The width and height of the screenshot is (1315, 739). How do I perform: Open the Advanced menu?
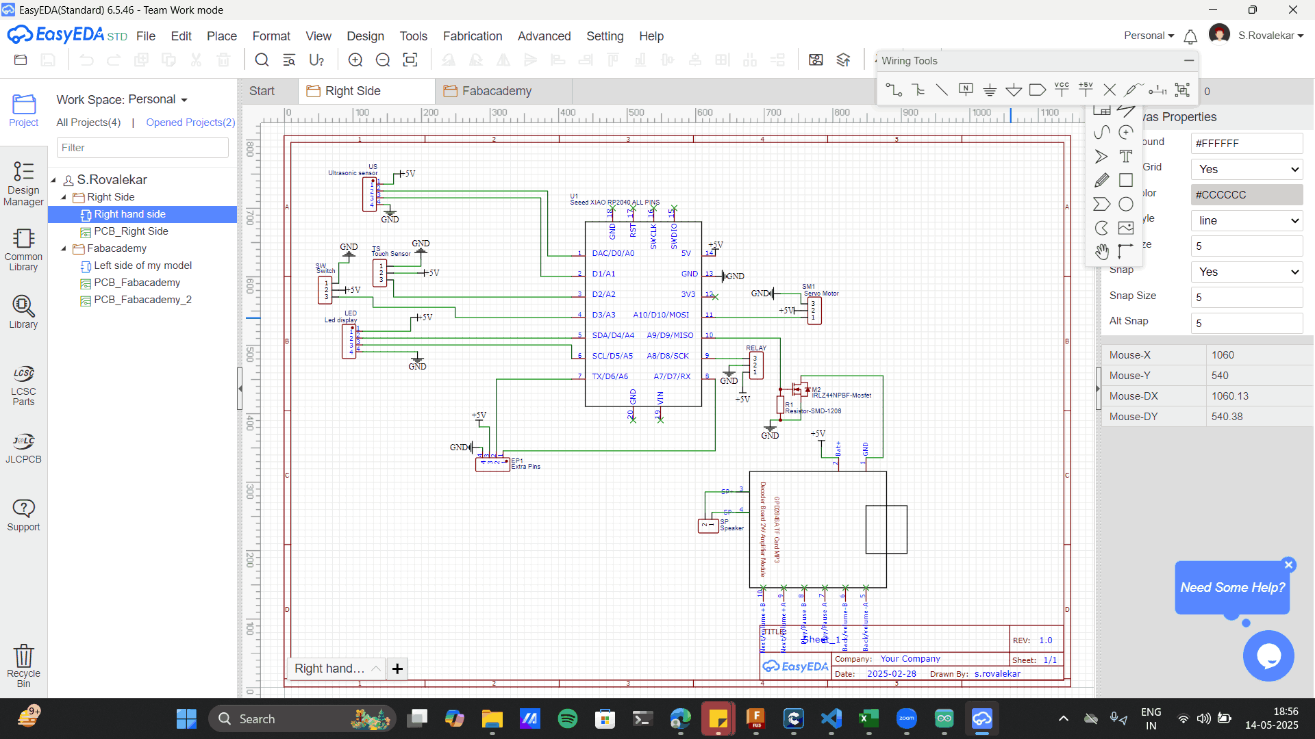(544, 36)
